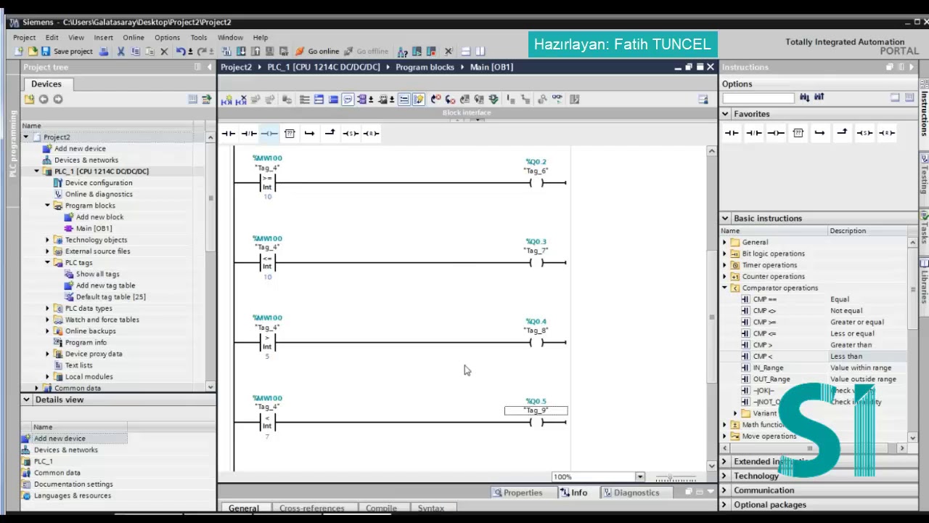The height and width of the screenshot is (523, 929).
Task: Open the Options menu
Action: 167,38
